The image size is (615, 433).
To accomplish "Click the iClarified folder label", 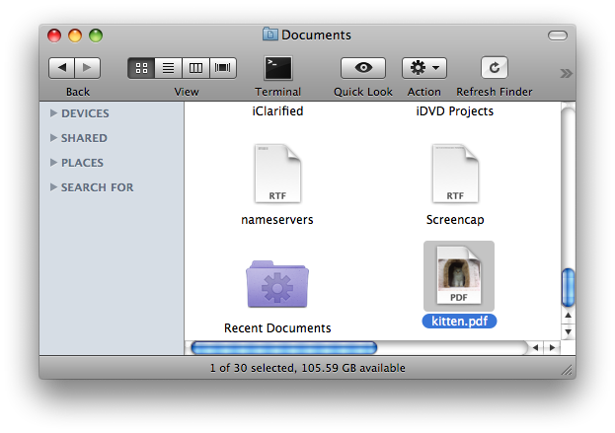I will pos(277,111).
